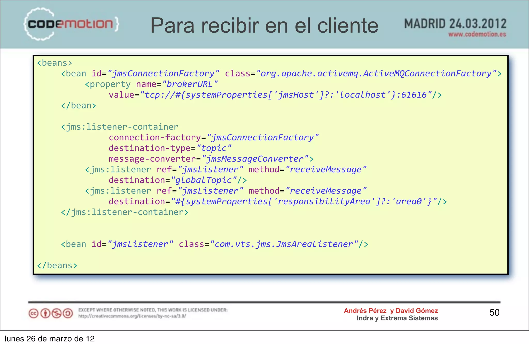
Task: Click the closing </bean> tag
Action: [x=79, y=106]
